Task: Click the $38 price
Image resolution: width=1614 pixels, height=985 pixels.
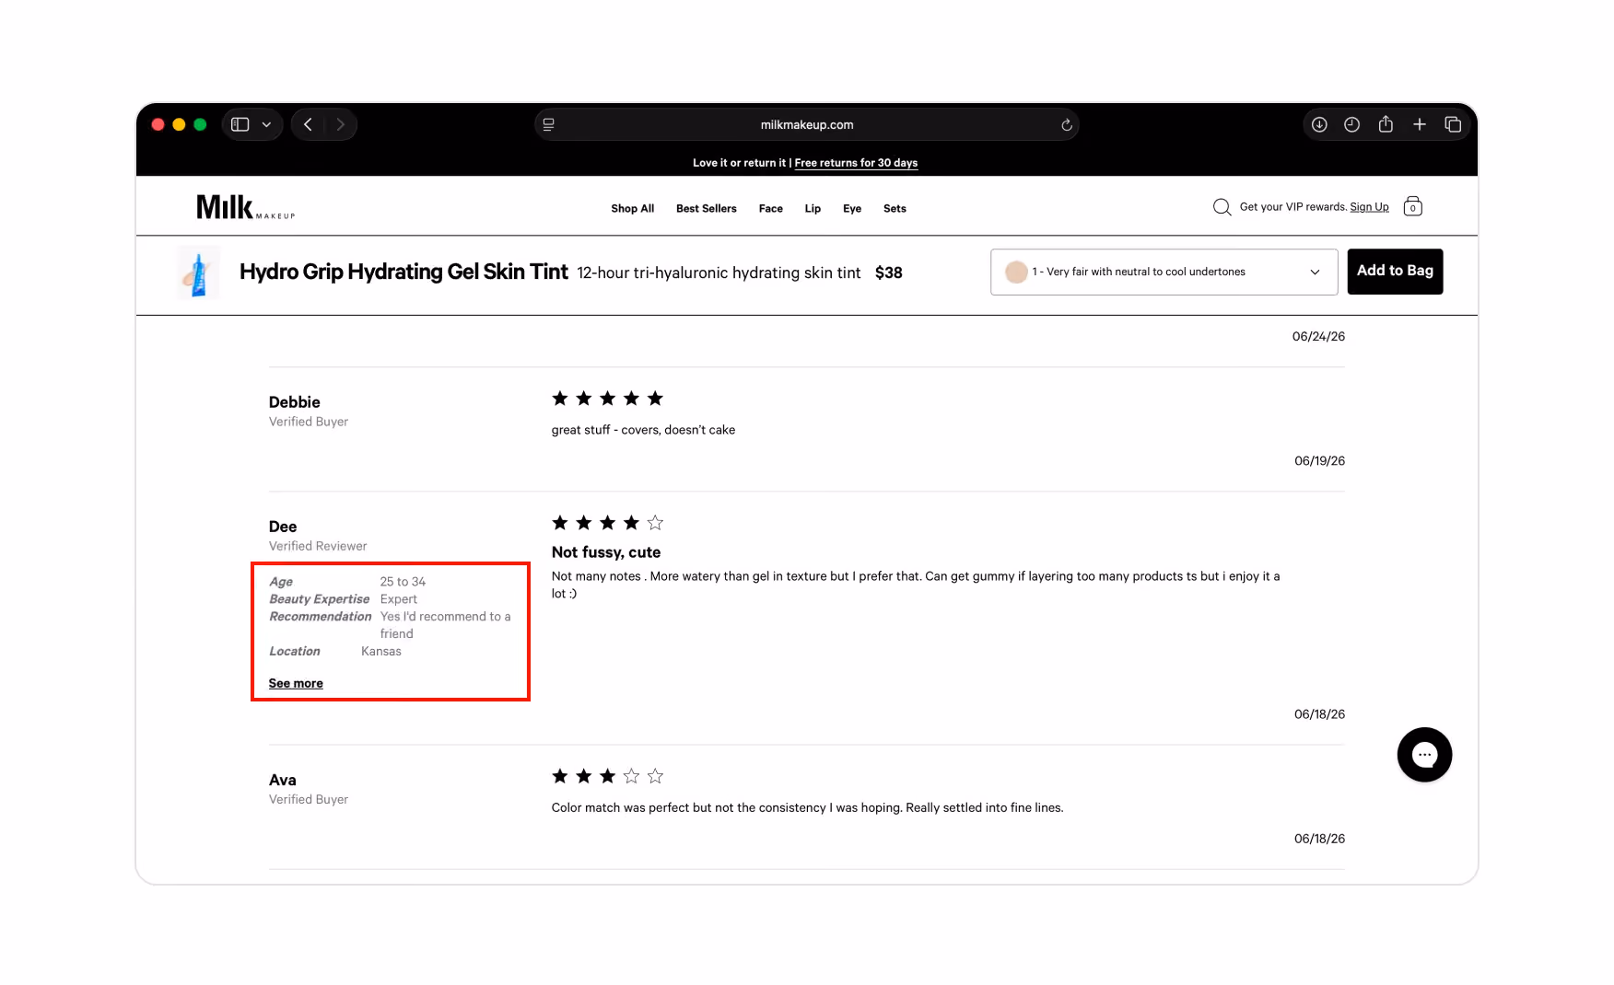Action: click(889, 272)
